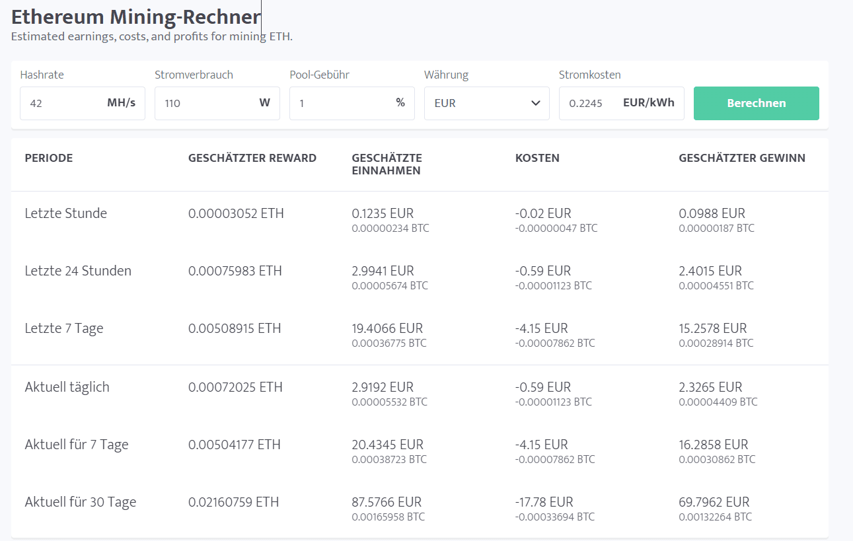Click the revenue value 2.9192 EUR
This screenshot has width=853, height=541.
[x=383, y=387]
